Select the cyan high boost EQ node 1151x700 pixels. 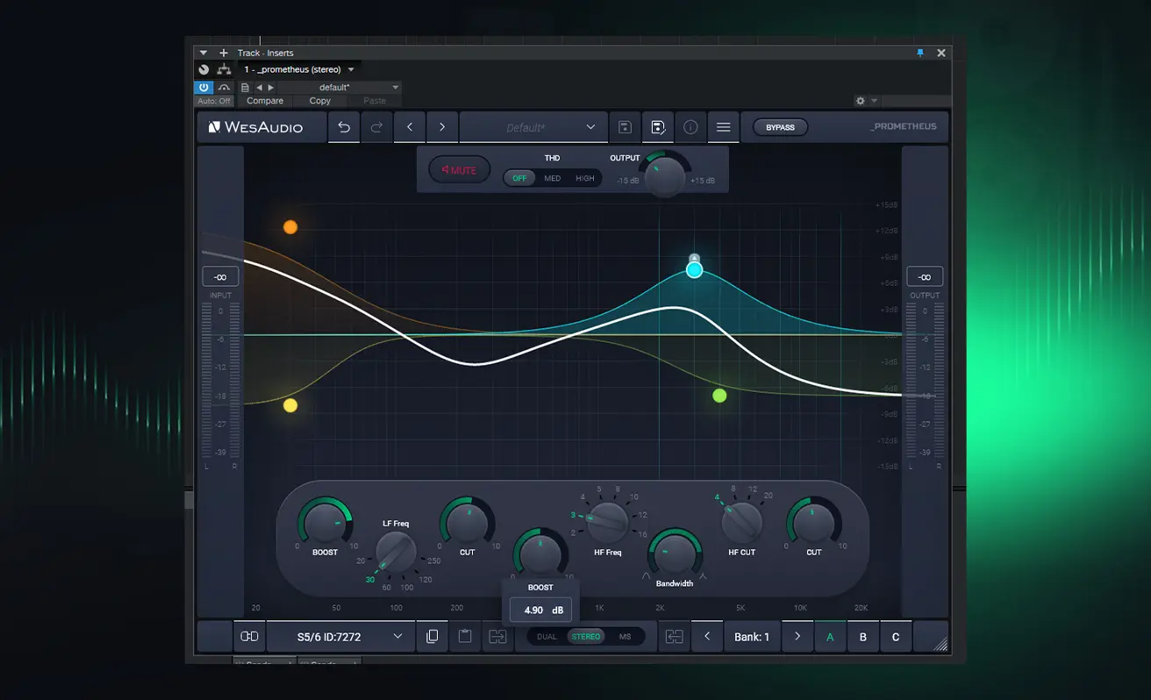coord(695,270)
